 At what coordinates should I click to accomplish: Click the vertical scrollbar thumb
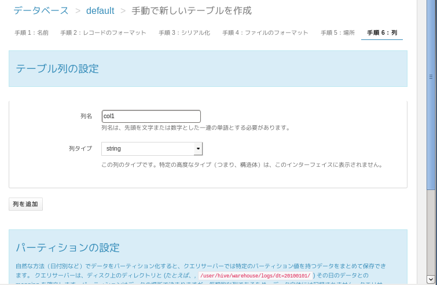click(431, 95)
